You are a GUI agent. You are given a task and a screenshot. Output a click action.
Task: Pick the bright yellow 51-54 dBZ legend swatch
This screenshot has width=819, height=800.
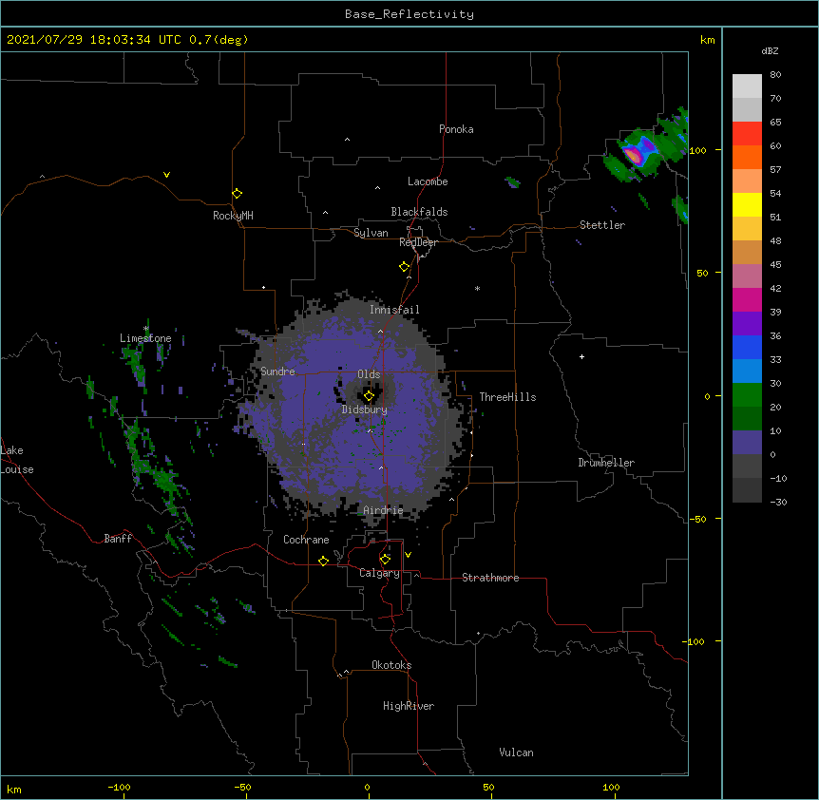click(747, 204)
